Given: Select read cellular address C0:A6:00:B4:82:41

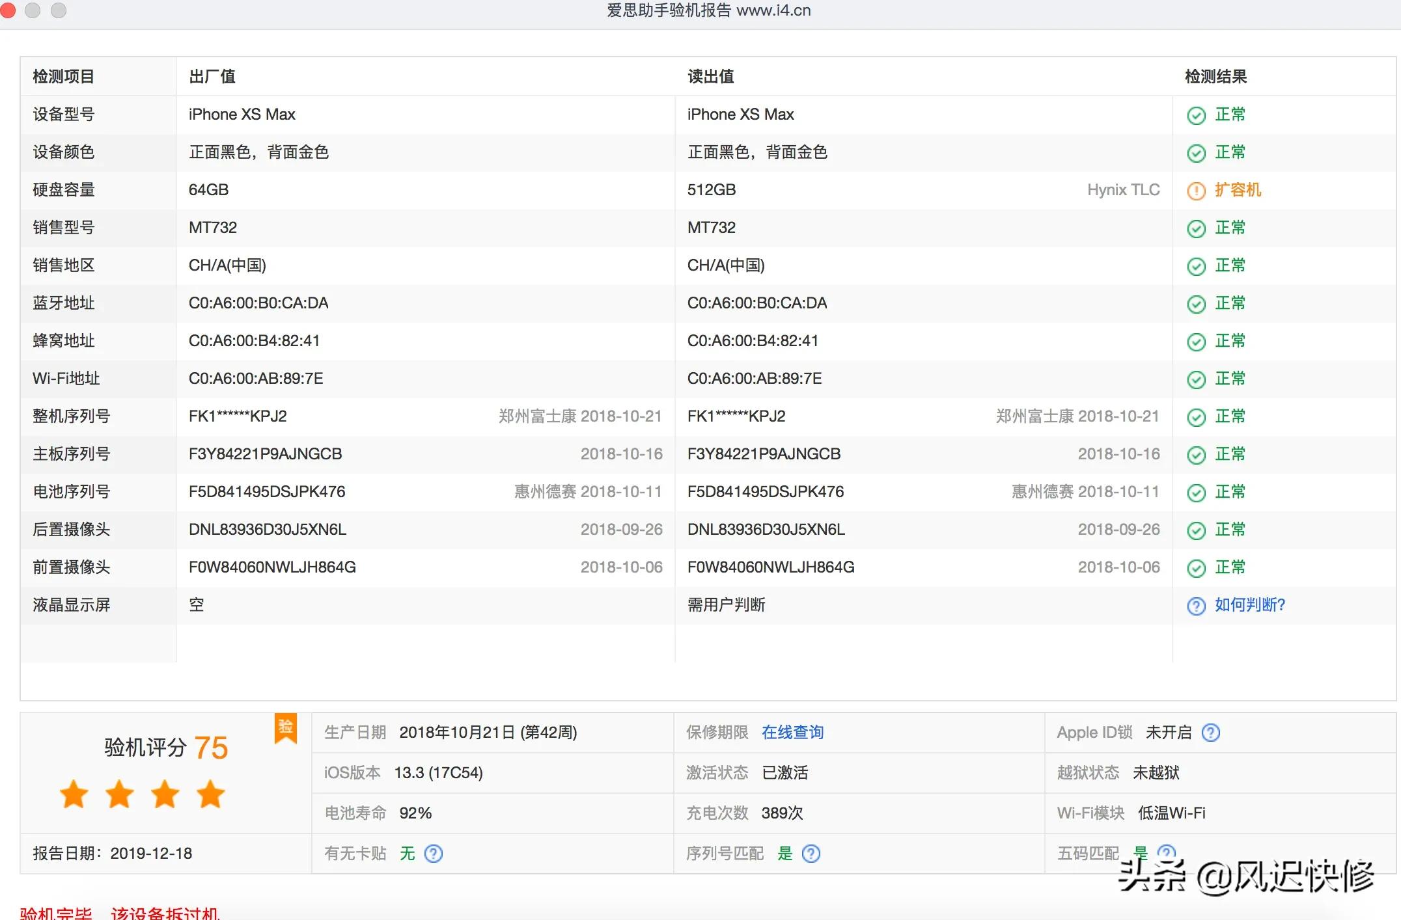Looking at the screenshot, I should point(753,341).
